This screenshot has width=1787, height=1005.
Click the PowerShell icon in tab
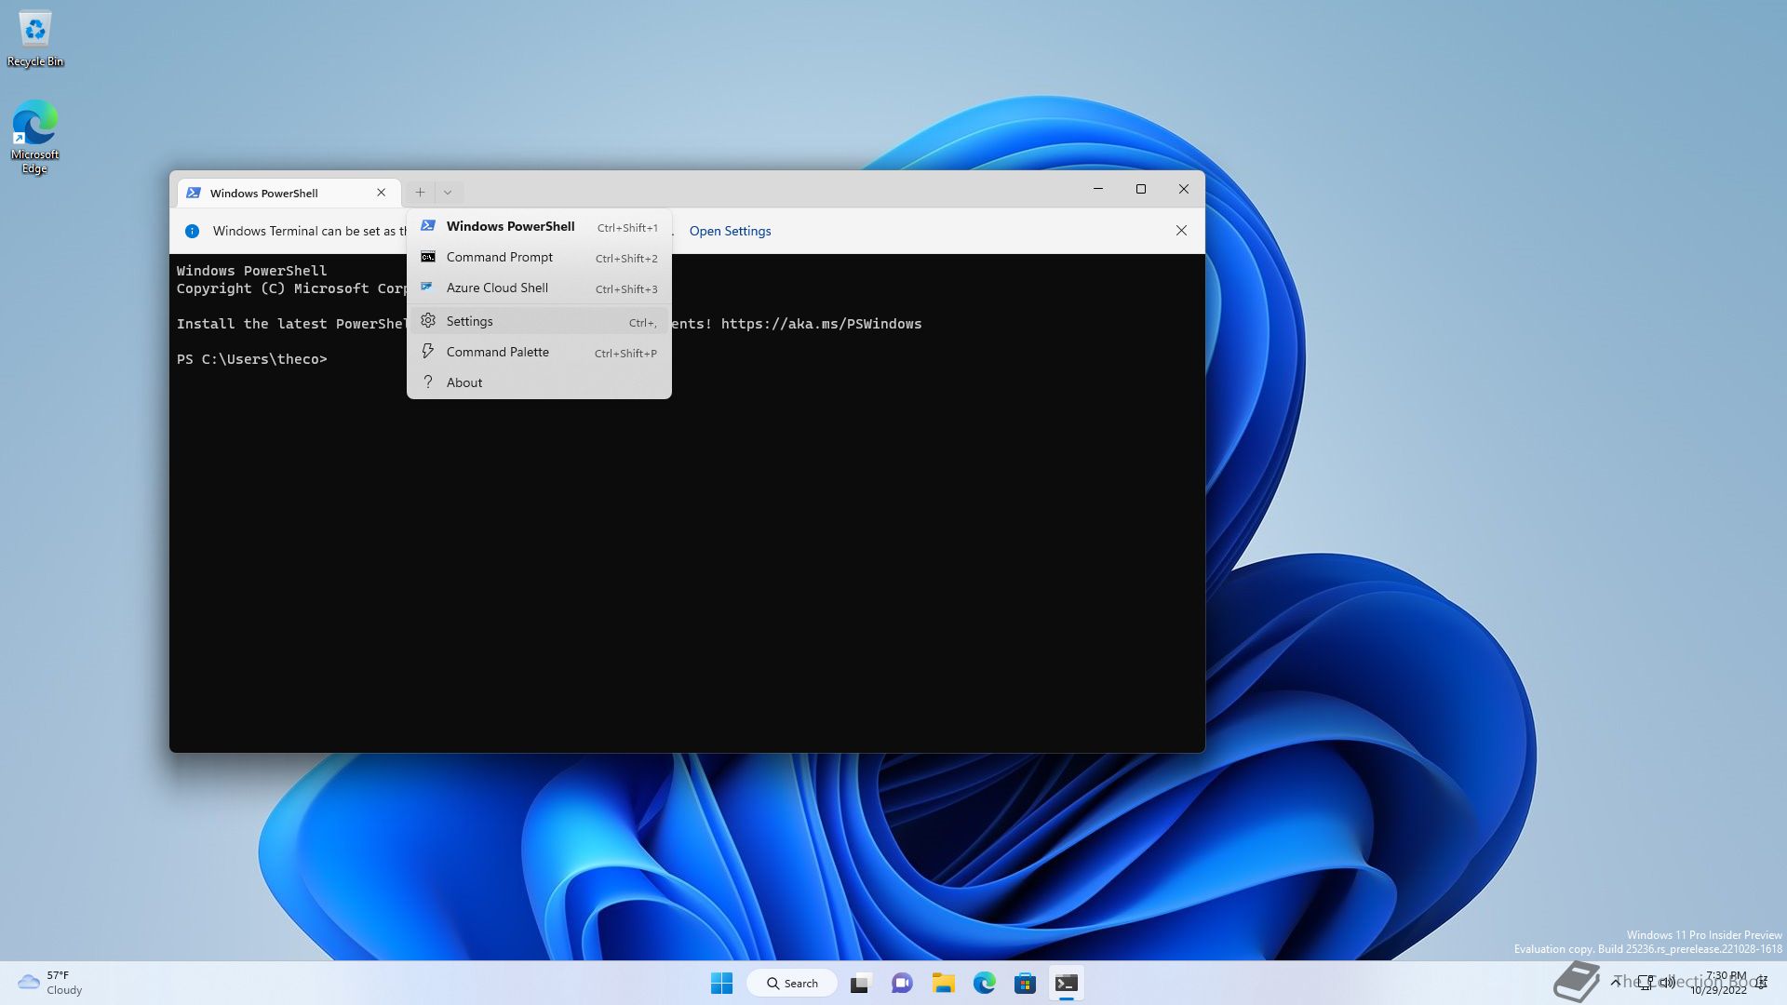pos(194,193)
